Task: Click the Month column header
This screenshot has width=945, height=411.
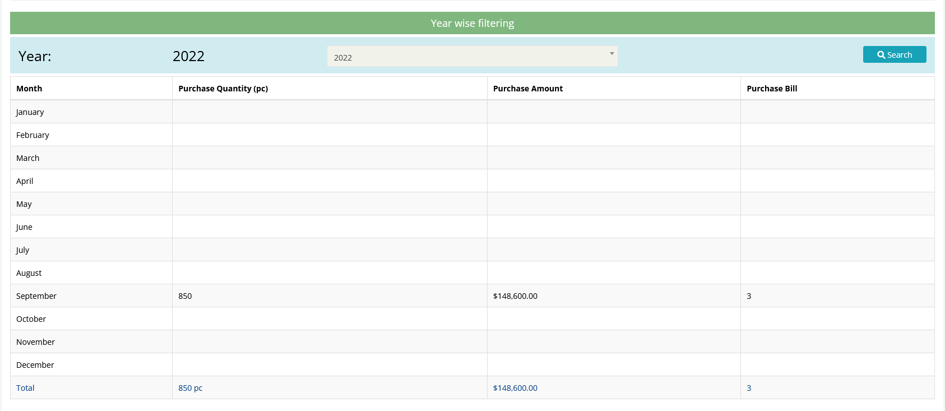Action: click(29, 89)
